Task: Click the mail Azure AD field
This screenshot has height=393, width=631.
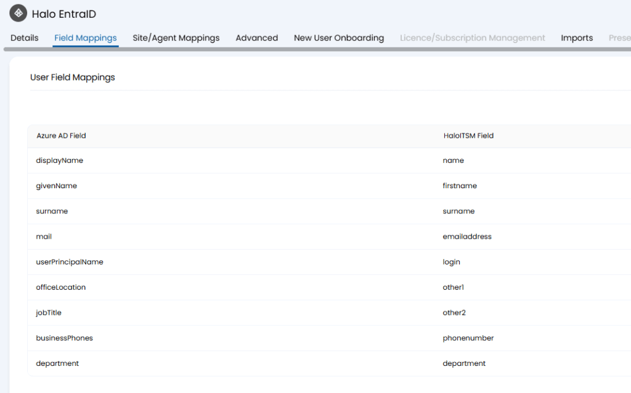Action: coord(44,237)
